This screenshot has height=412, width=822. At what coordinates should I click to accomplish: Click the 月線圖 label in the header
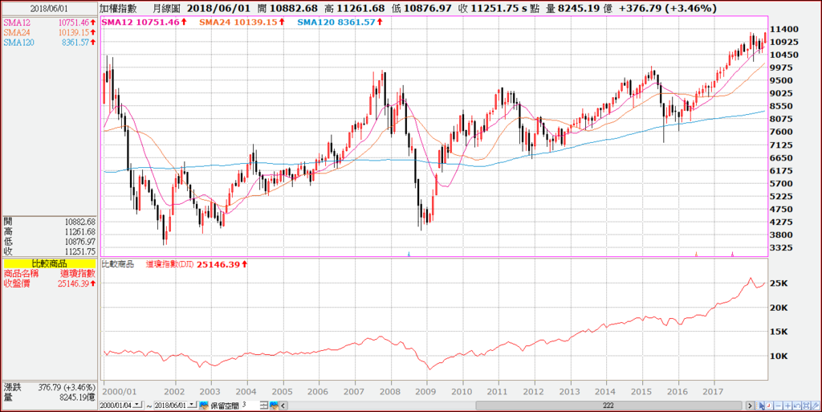[x=167, y=8]
